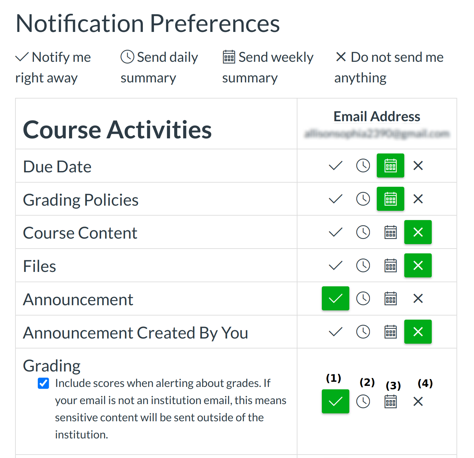This screenshot has width=474, height=458.
Task: Switch Grading to daily summary clock
Action: click(x=363, y=401)
